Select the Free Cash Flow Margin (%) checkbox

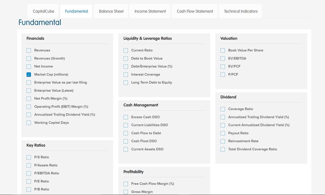[x=126, y=184]
